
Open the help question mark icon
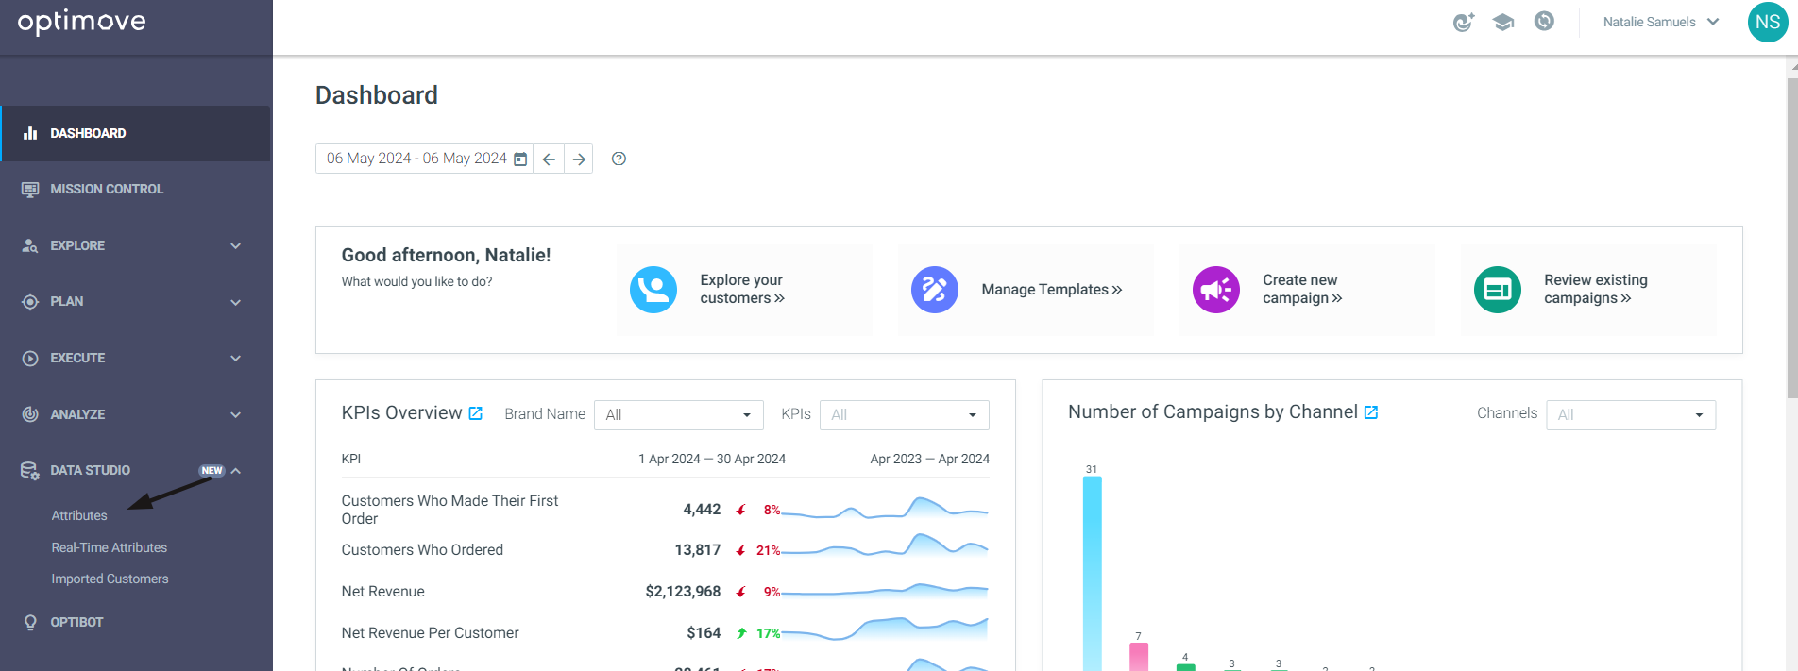[x=619, y=159]
